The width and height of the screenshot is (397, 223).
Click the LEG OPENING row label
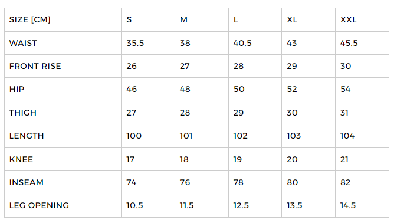[x=40, y=205]
